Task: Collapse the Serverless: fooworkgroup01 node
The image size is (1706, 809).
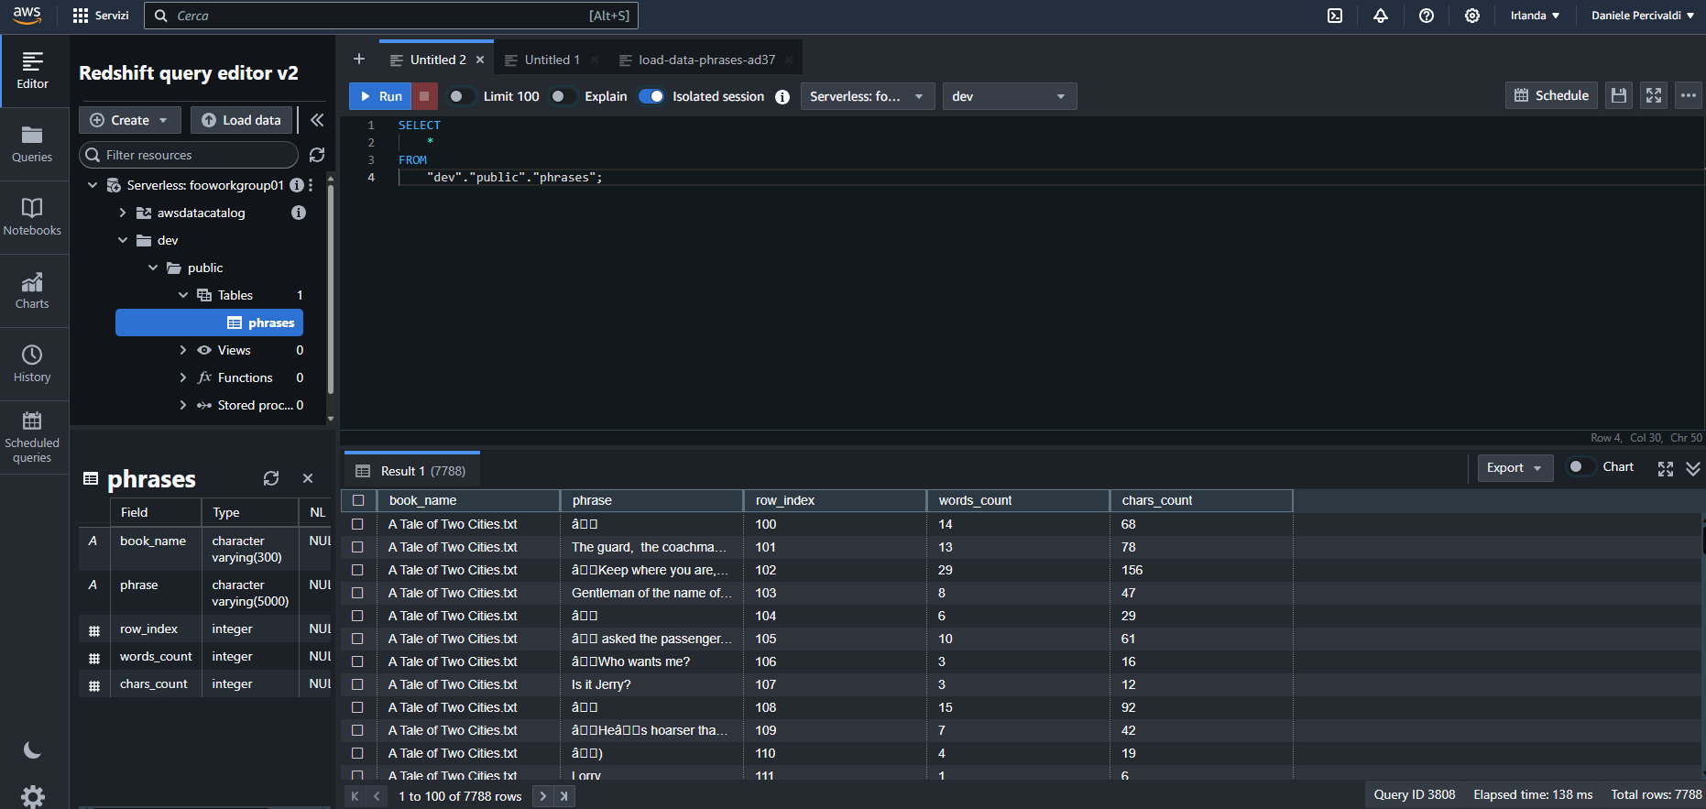Action: [93, 185]
